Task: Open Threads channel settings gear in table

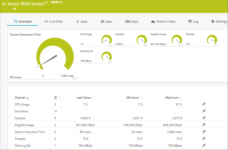Action: [x=204, y=139]
